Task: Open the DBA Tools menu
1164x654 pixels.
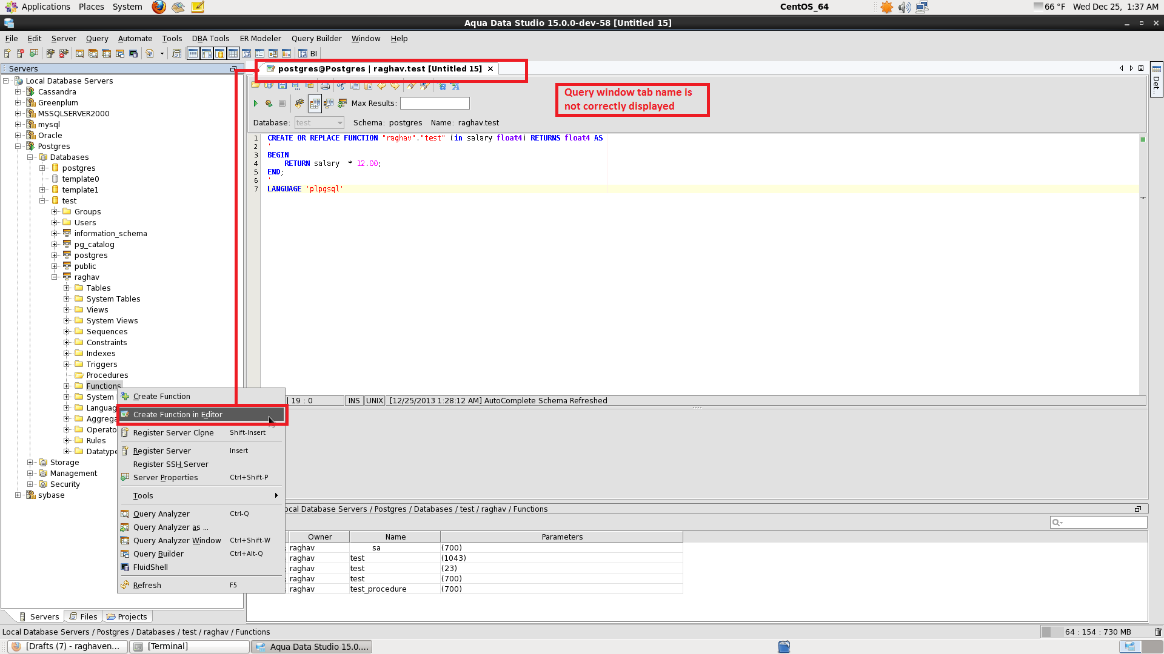Action: tap(210, 38)
